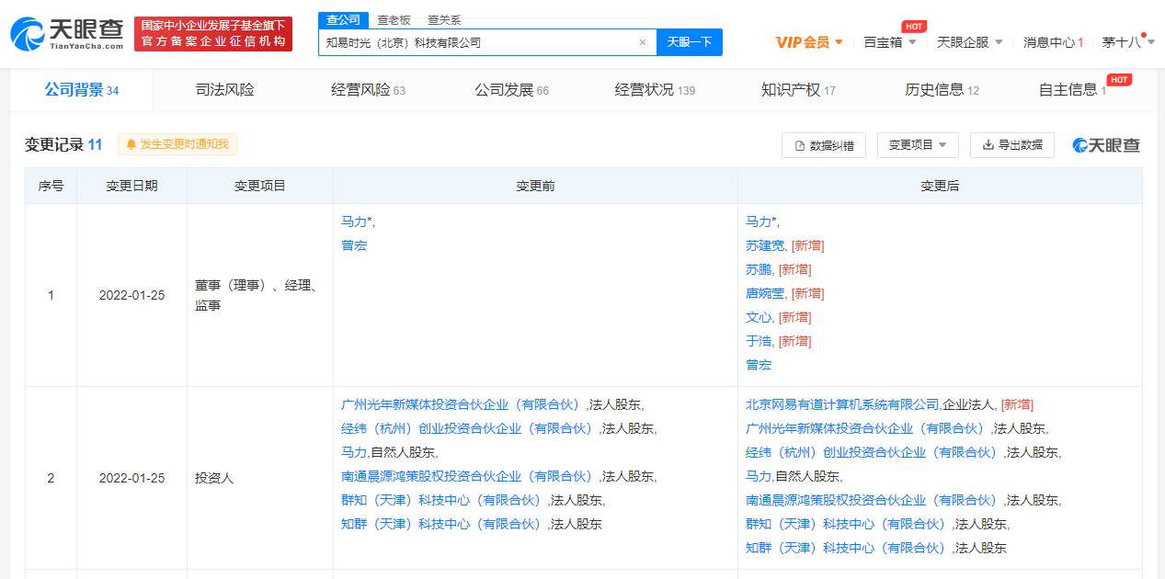Screen dimensions: 1165x579
Task: Open 曾宏 link in 变更前 column
Action: [x=354, y=245]
